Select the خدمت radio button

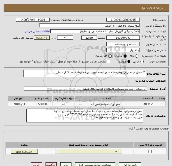point(125,56)
